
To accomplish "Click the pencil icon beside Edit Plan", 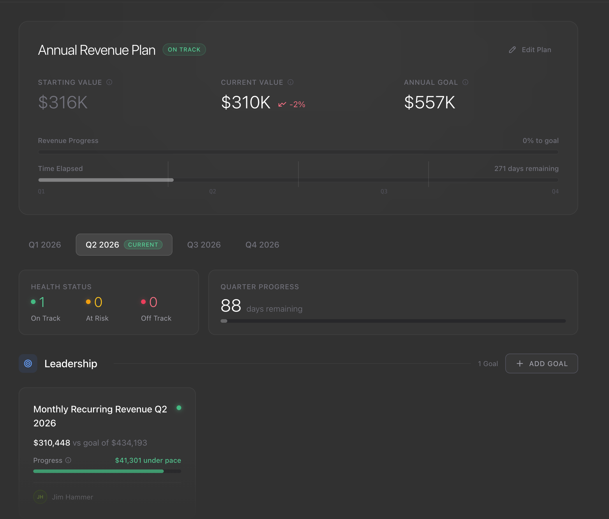I will [x=512, y=50].
